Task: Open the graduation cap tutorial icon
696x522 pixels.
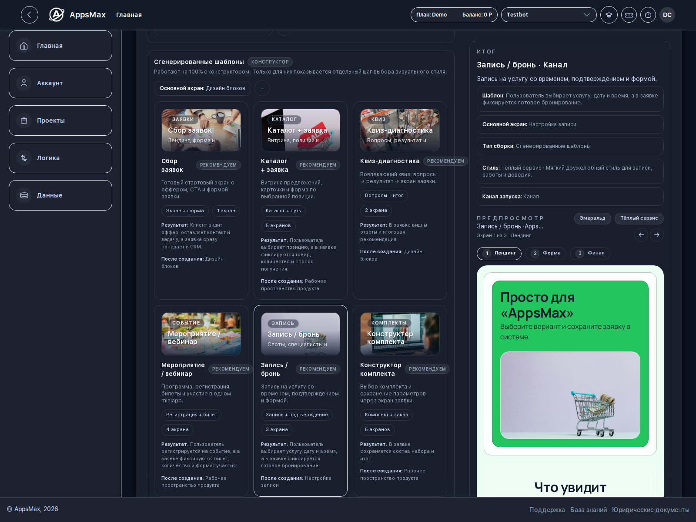Action: [609, 15]
